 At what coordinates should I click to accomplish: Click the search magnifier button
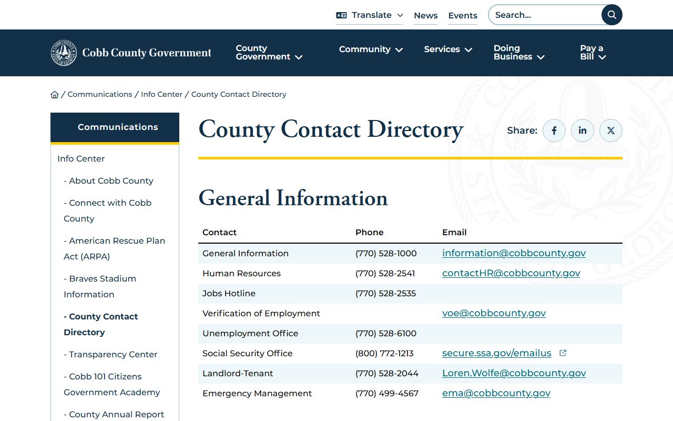coord(611,15)
